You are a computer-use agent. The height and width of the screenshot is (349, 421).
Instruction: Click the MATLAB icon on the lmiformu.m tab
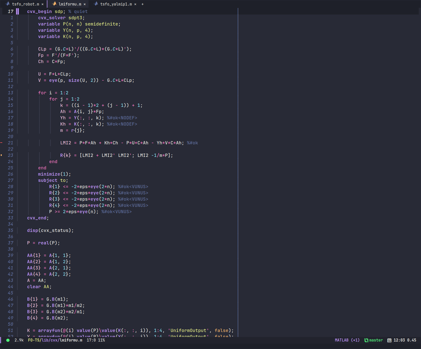click(x=54, y=4)
